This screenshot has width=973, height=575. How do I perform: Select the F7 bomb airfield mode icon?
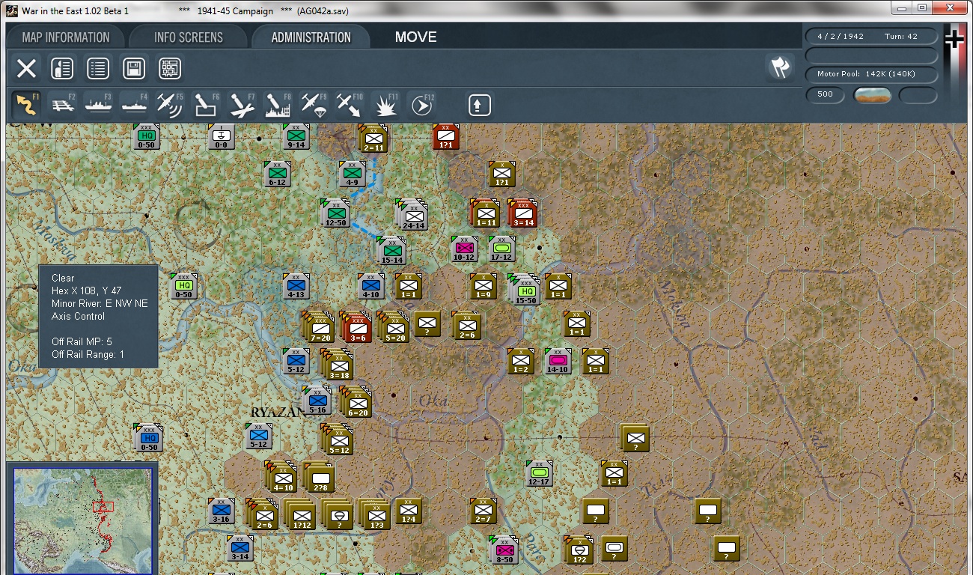[x=242, y=104]
